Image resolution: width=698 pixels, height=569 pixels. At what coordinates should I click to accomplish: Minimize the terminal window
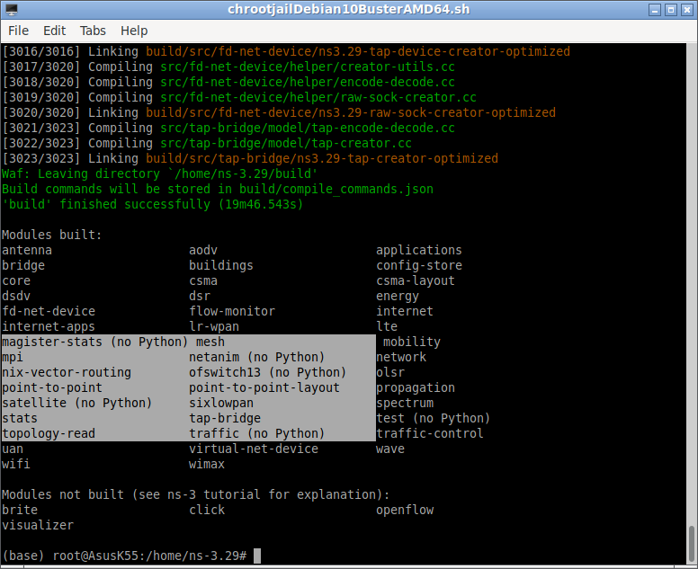click(655, 10)
